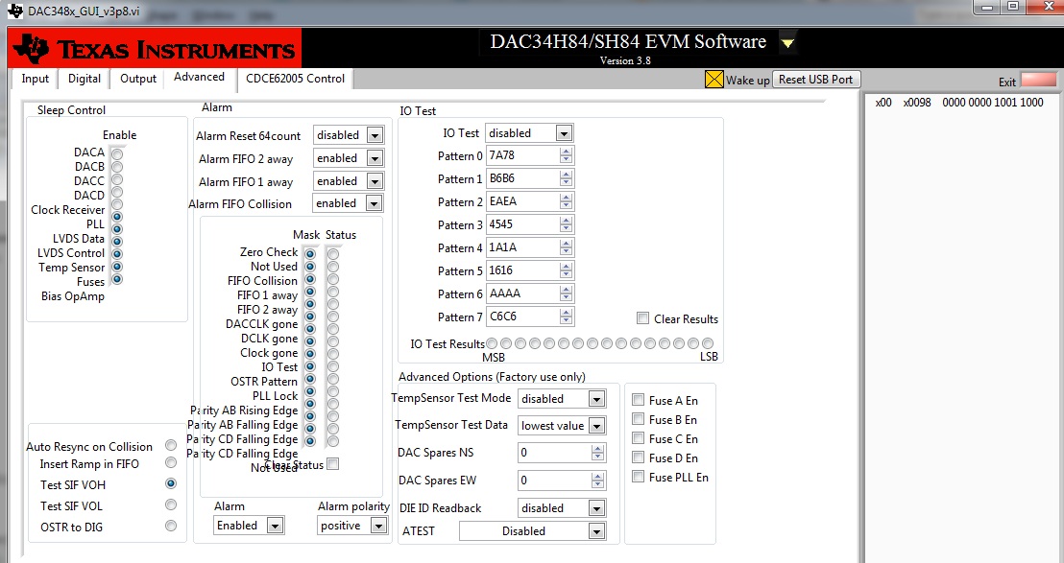Tick the Clear Status checkbox
The image size is (1064, 563).
pos(332,464)
